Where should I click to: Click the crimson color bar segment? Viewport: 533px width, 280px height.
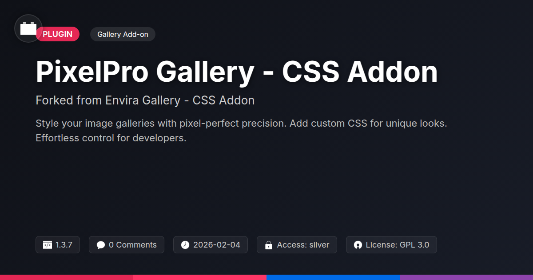67,277
